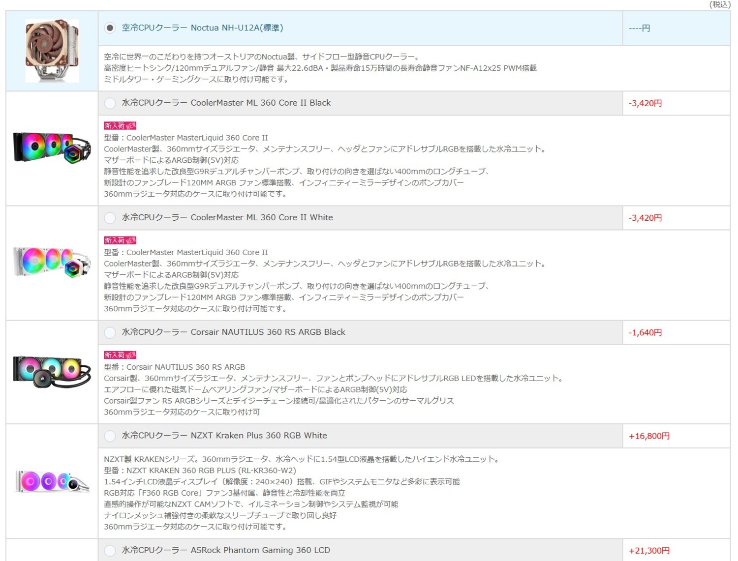Click the NZXT製 KRAKENシリーズ description line

[x=303, y=459]
